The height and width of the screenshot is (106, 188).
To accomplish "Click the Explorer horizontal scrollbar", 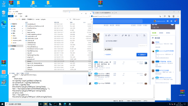I will pos(57,71).
